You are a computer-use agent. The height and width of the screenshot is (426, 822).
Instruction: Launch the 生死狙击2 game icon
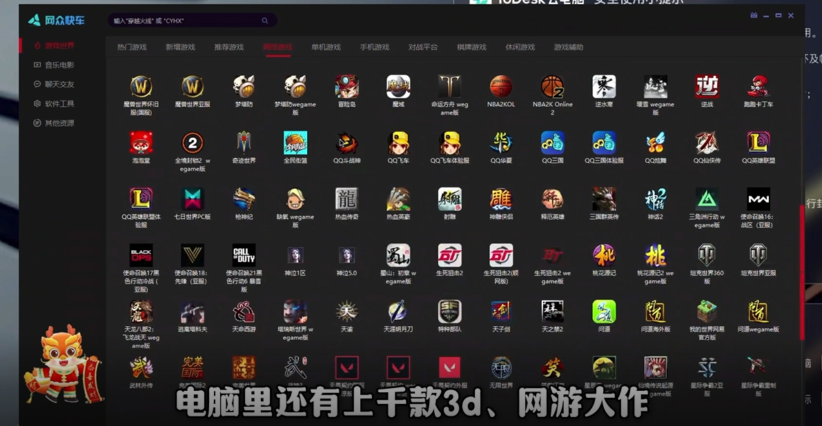pyautogui.click(x=449, y=255)
